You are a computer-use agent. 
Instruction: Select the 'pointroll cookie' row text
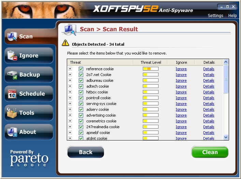[x=99, y=98]
